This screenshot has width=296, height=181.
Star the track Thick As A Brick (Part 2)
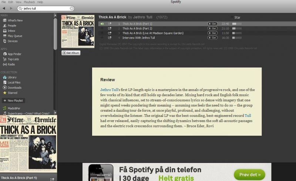[x=102, y=28]
